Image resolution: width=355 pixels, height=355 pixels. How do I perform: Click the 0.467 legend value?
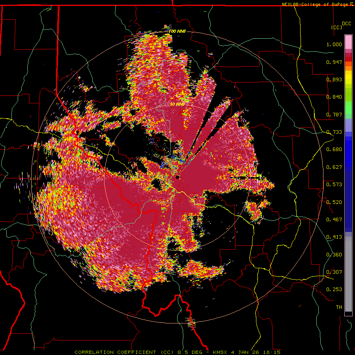(334, 220)
